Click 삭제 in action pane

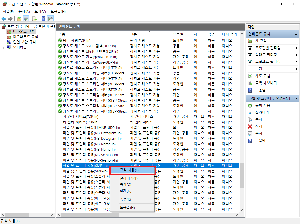click(258, 126)
